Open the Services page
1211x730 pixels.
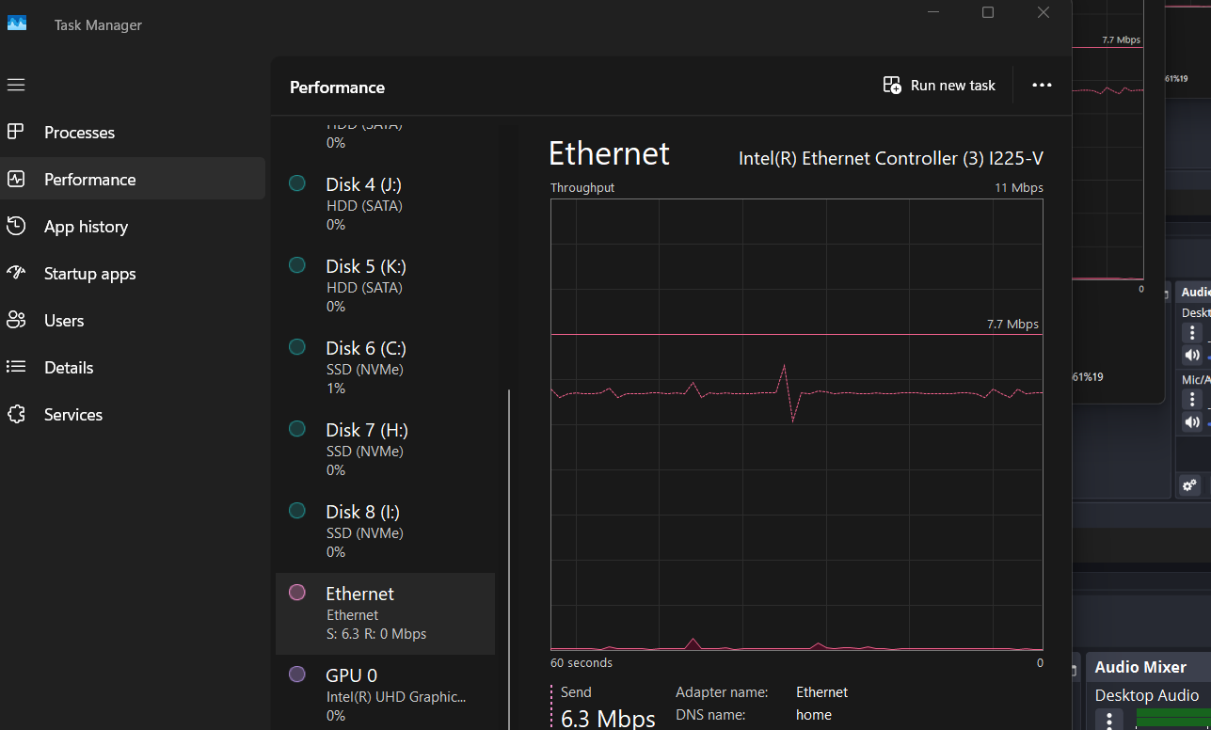pyautogui.click(x=133, y=414)
